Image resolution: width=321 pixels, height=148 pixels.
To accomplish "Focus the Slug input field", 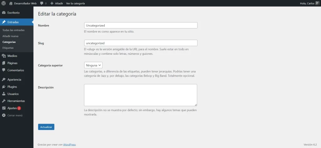I will (x=141, y=43).
